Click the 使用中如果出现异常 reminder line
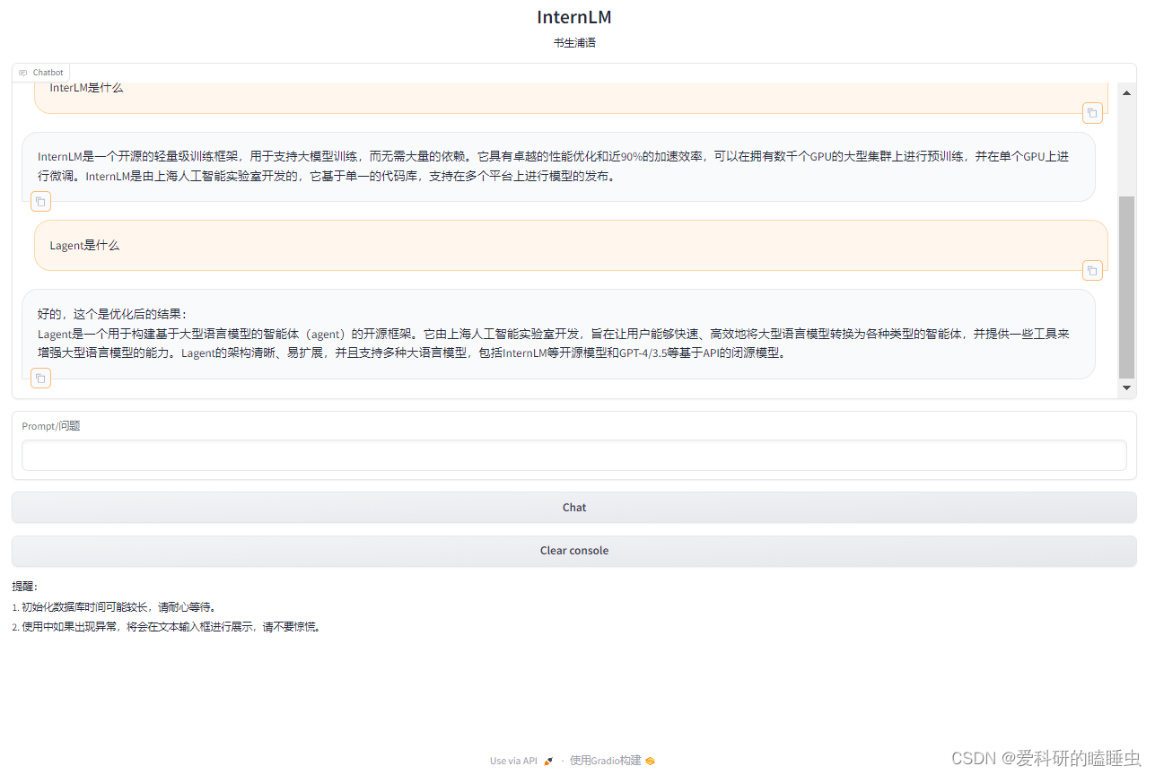This screenshot has height=775, width=1155. coord(166,627)
